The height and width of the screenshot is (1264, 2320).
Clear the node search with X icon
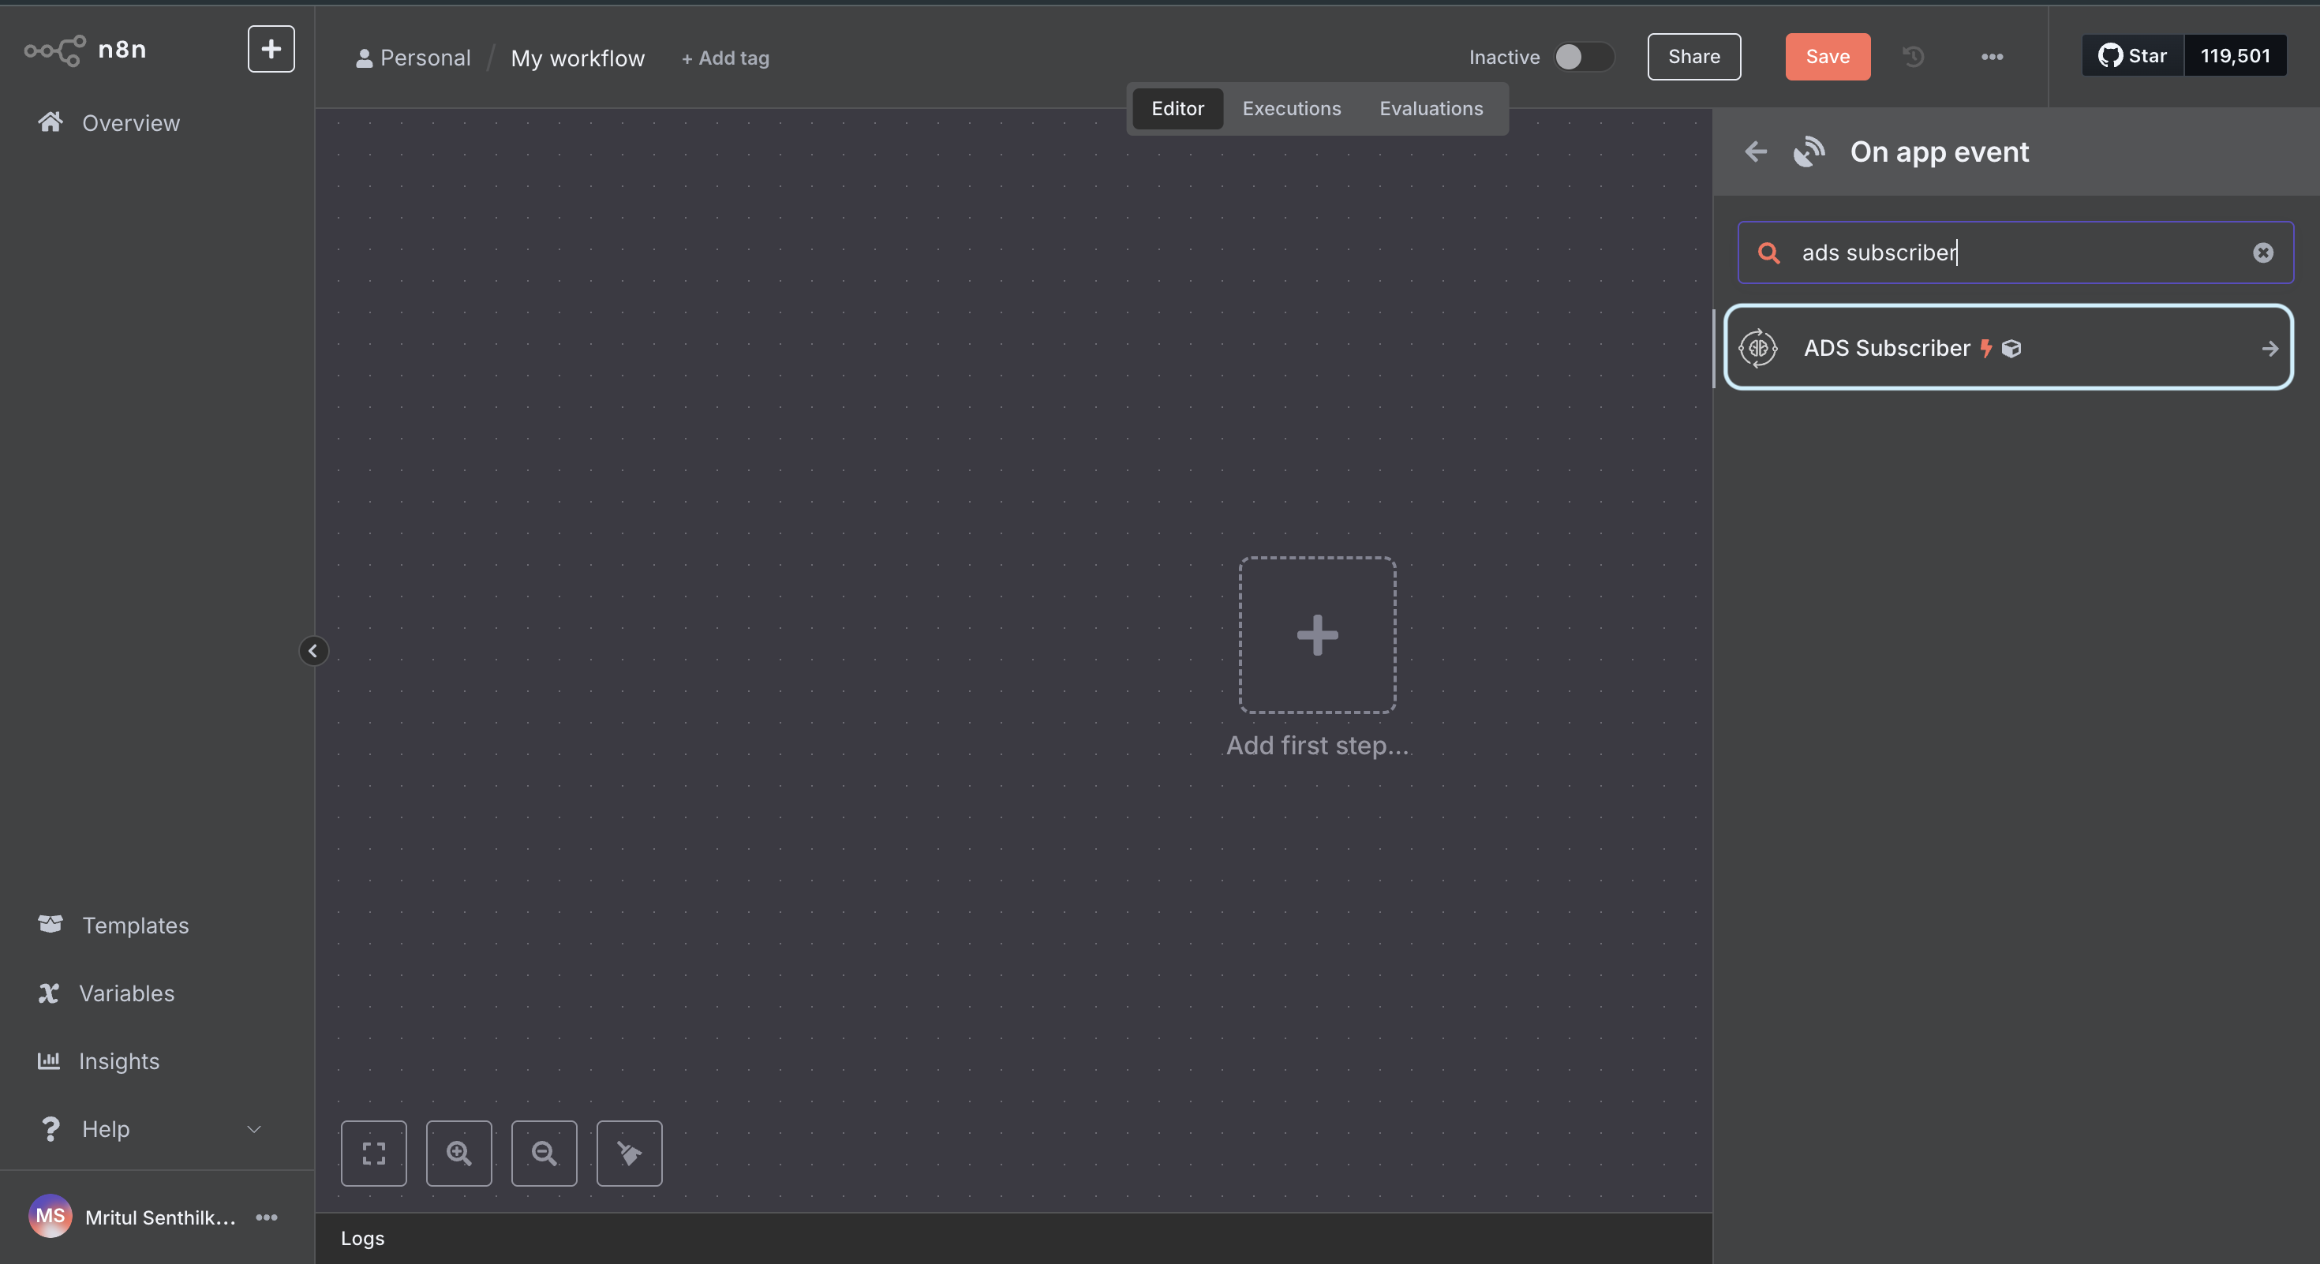tap(2262, 253)
